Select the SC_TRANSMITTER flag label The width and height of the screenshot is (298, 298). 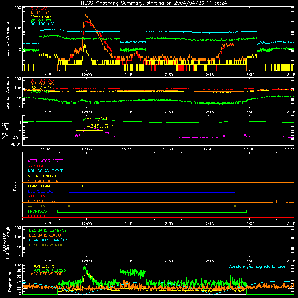43,181
